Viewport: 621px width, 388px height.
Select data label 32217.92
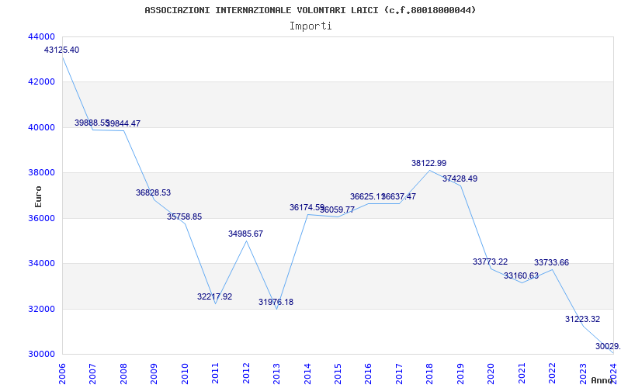click(215, 296)
